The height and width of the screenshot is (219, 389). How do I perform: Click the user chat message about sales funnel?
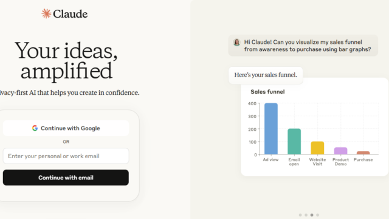tap(303, 46)
